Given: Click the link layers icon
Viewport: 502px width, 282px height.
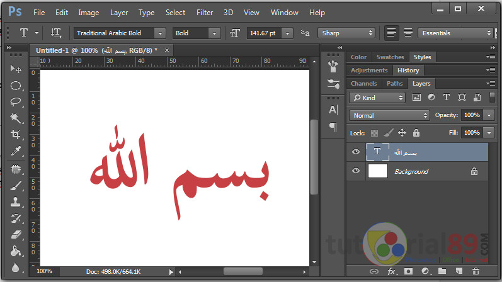Looking at the screenshot, I should [x=374, y=271].
